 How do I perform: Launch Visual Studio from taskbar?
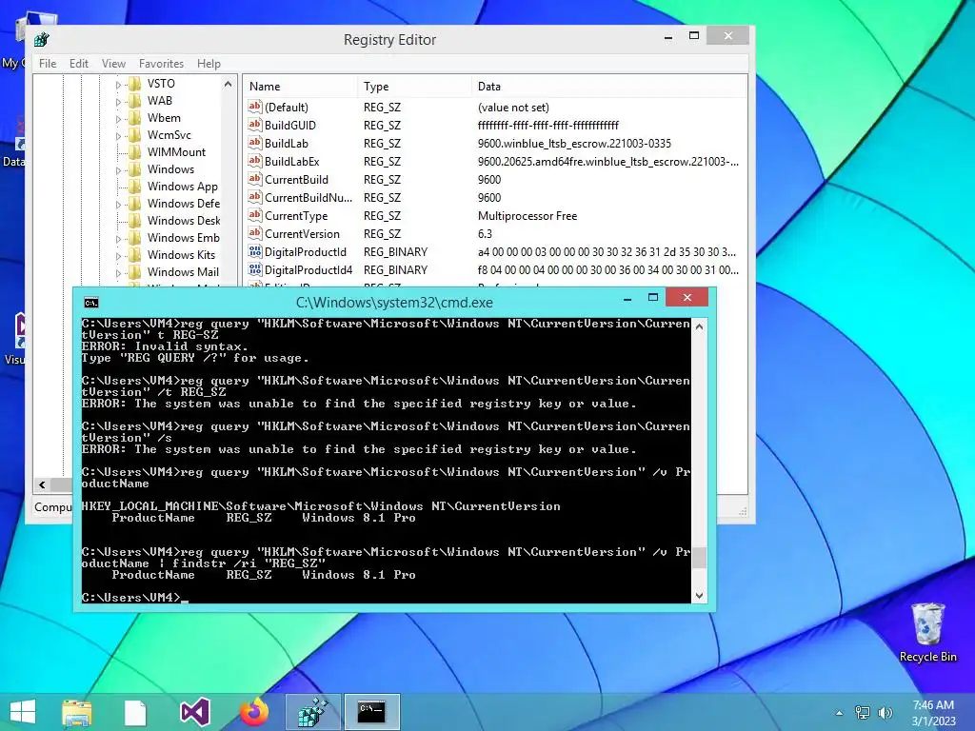(194, 712)
